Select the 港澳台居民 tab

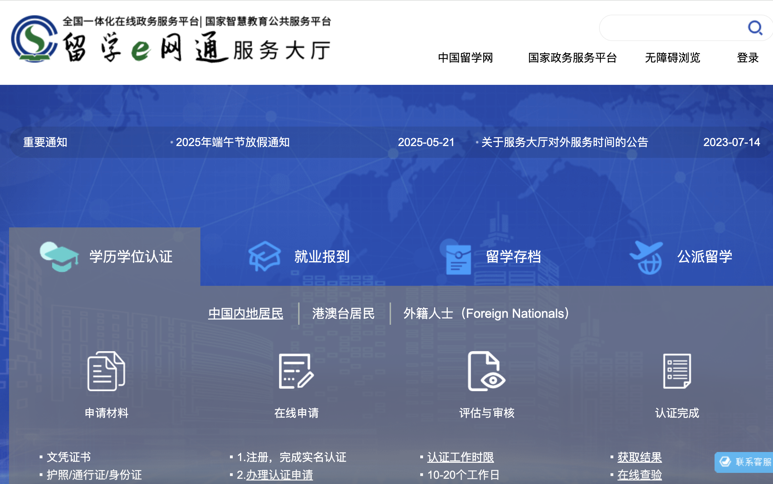343,314
